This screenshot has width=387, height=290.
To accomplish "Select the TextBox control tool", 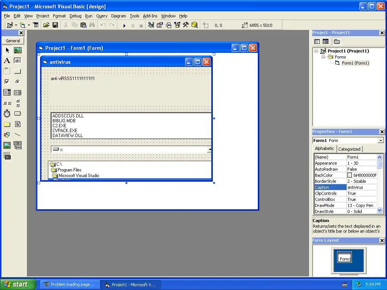I will pyautogui.click(x=17, y=61).
